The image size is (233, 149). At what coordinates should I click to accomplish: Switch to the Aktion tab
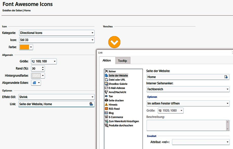(x=107, y=61)
